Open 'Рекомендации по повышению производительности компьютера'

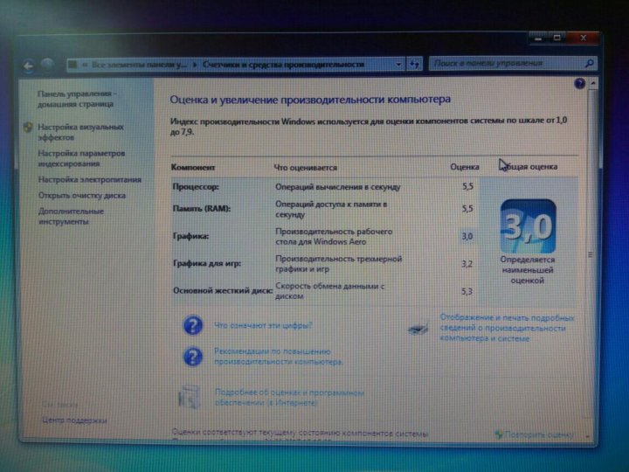coord(279,357)
